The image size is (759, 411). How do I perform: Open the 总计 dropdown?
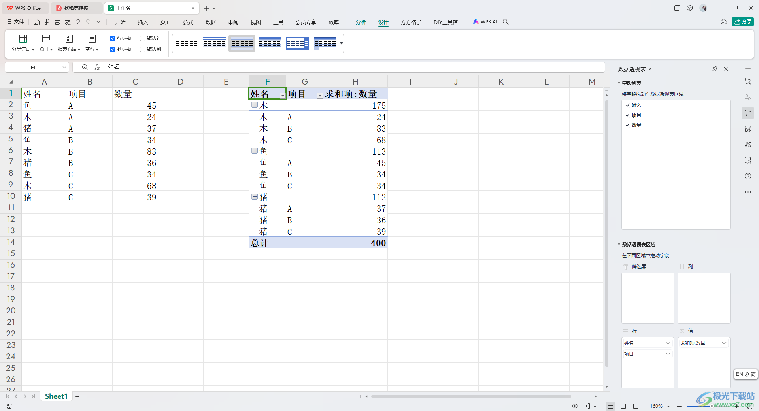46,43
